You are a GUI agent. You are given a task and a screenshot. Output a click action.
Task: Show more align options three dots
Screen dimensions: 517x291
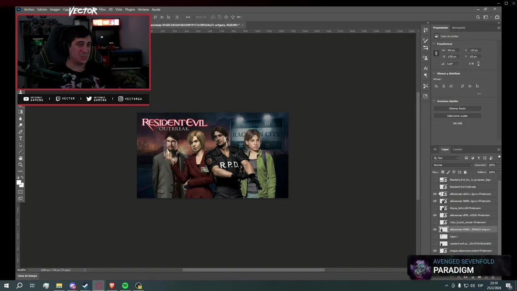coord(479,94)
